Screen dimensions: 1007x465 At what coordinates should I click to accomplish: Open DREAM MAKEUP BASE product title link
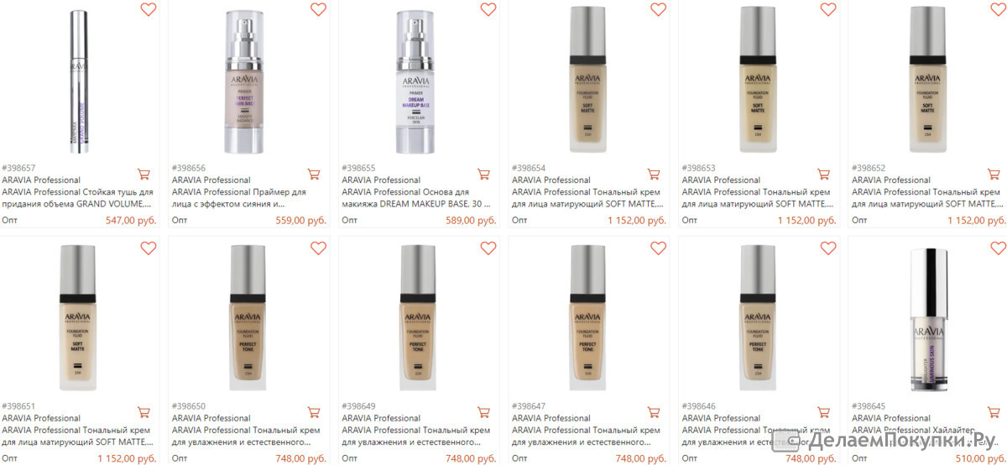coord(416,197)
